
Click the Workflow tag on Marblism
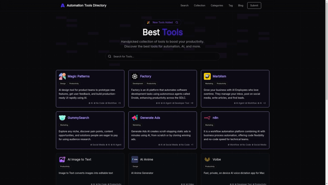pyautogui.click(x=251, y=103)
